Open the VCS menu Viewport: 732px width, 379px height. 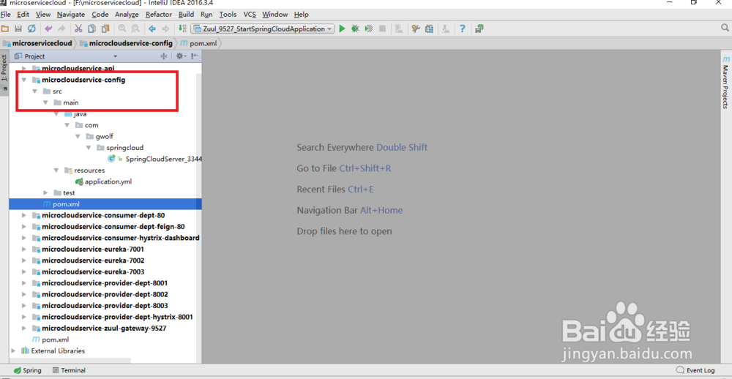pos(250,15)
